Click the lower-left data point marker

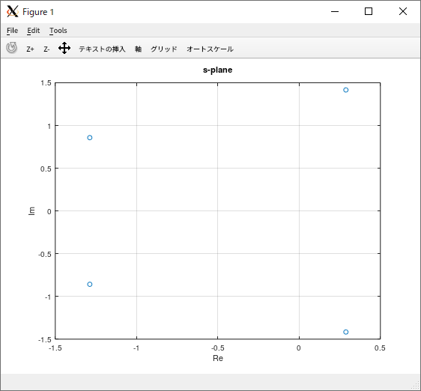pyautogui.click(x=90, y=284)
